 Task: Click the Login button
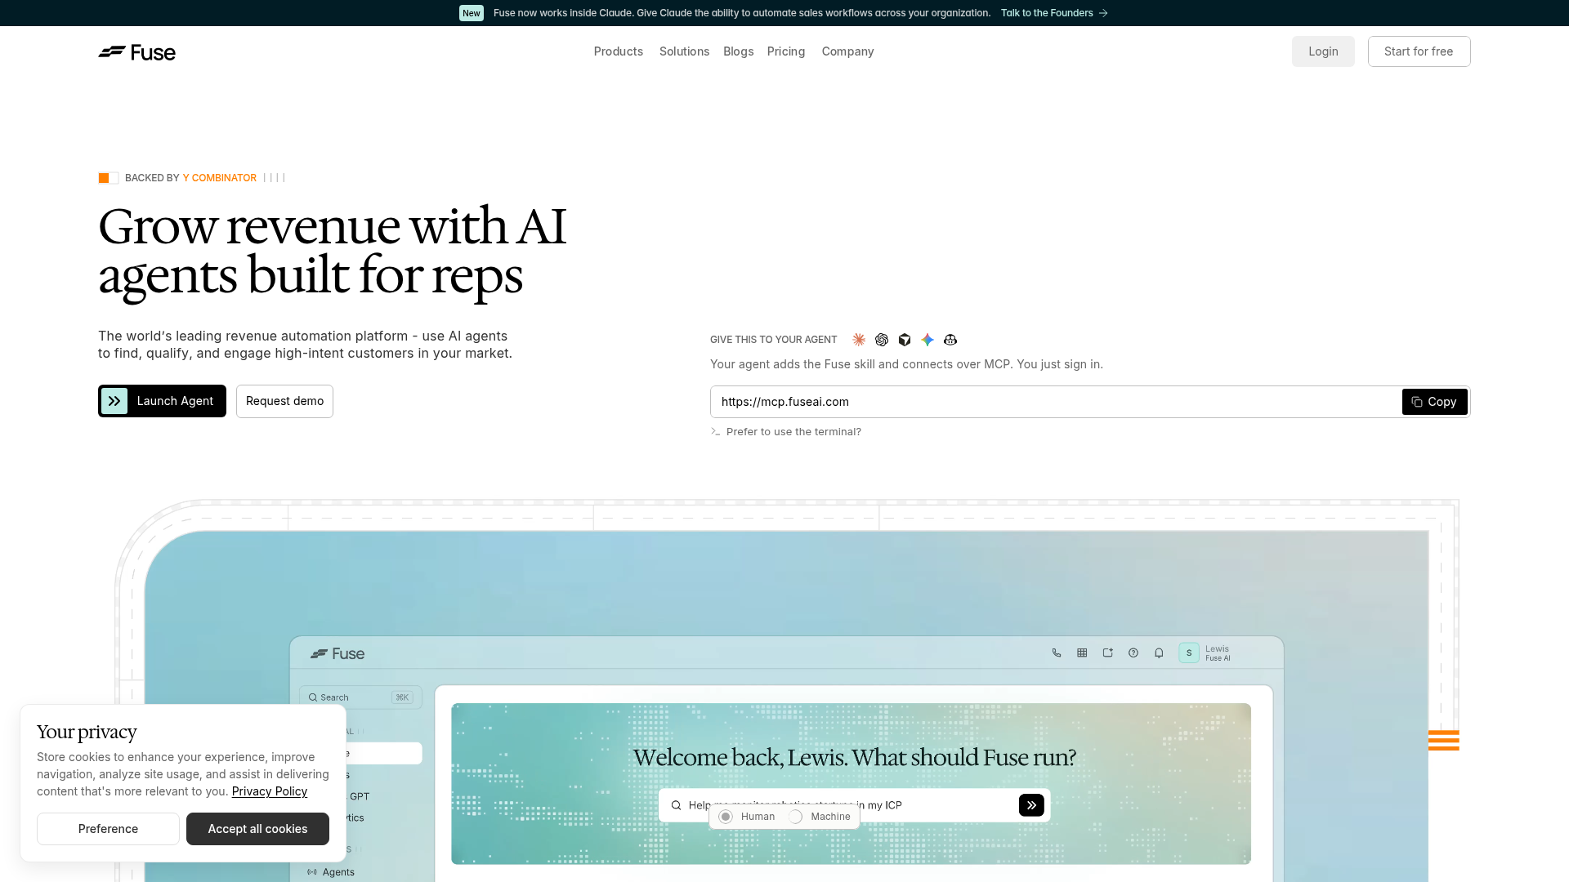(1323, 51)
